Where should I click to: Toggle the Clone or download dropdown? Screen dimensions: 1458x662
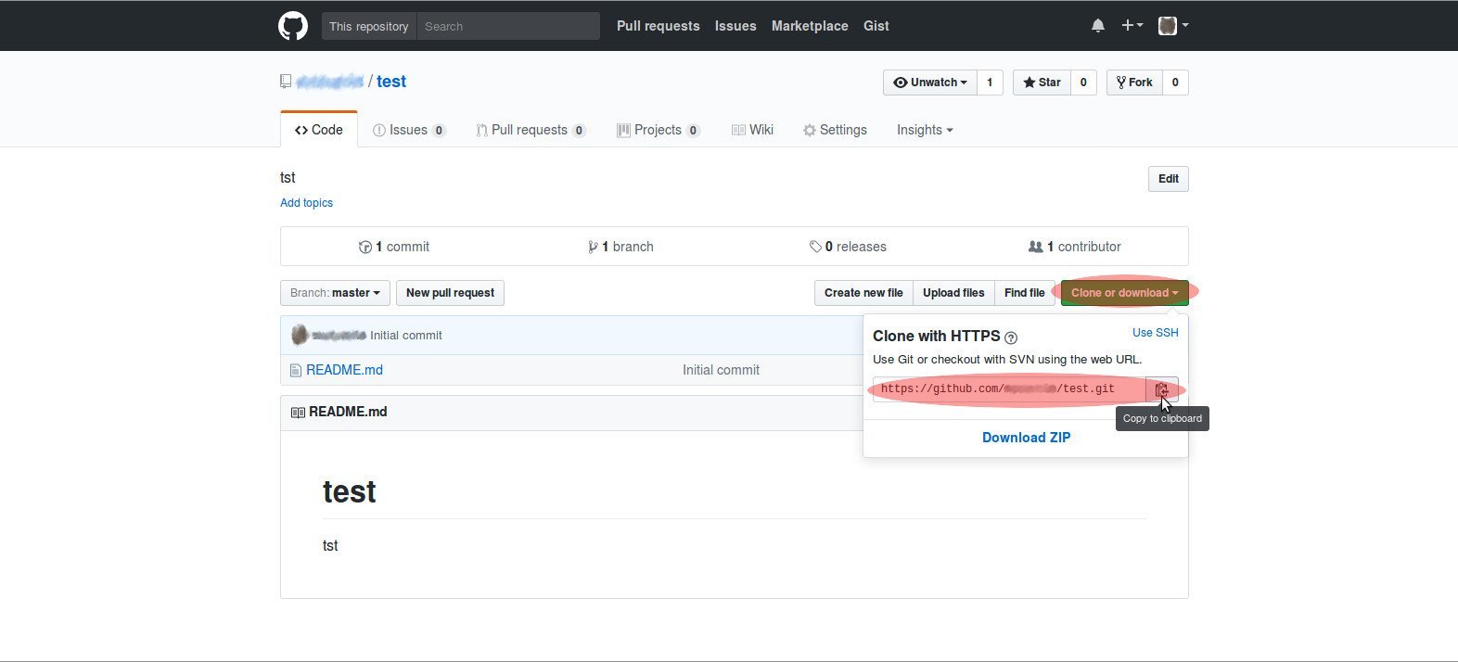1125,293
